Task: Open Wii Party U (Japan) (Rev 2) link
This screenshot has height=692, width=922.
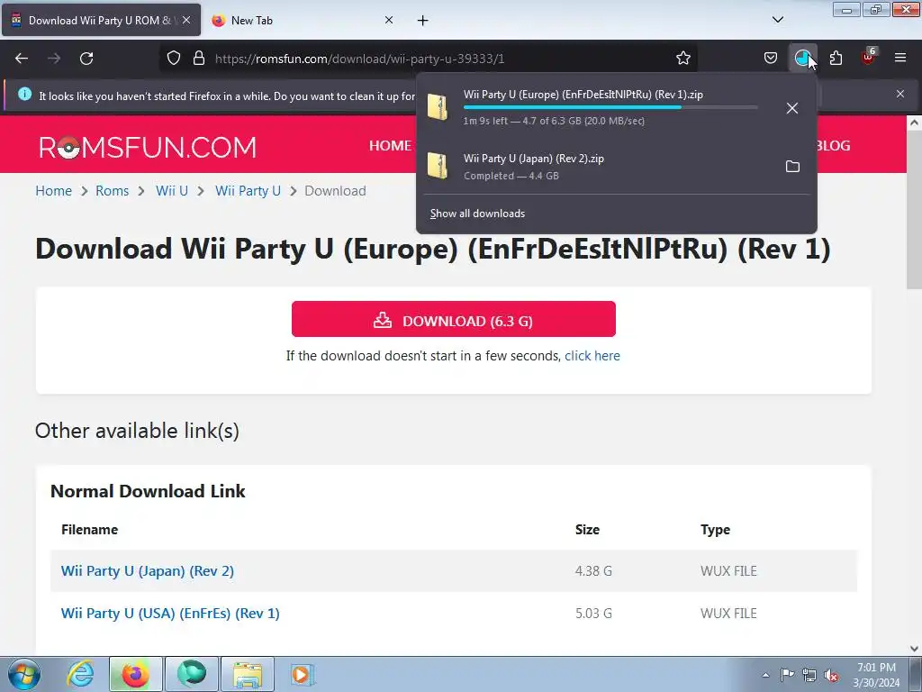Action: [148, 570]
